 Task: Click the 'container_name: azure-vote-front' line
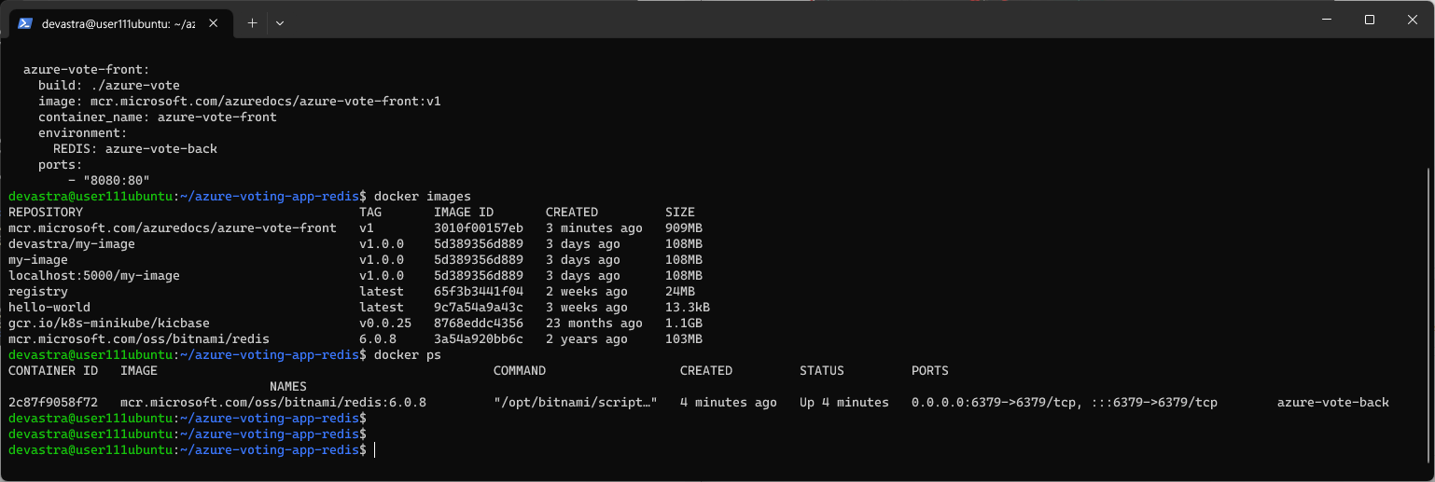158,117
